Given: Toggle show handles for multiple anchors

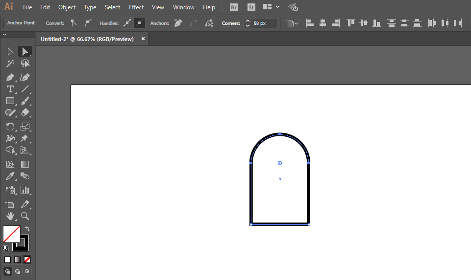Looking at the screenshot, I should [x=127, y=23].
